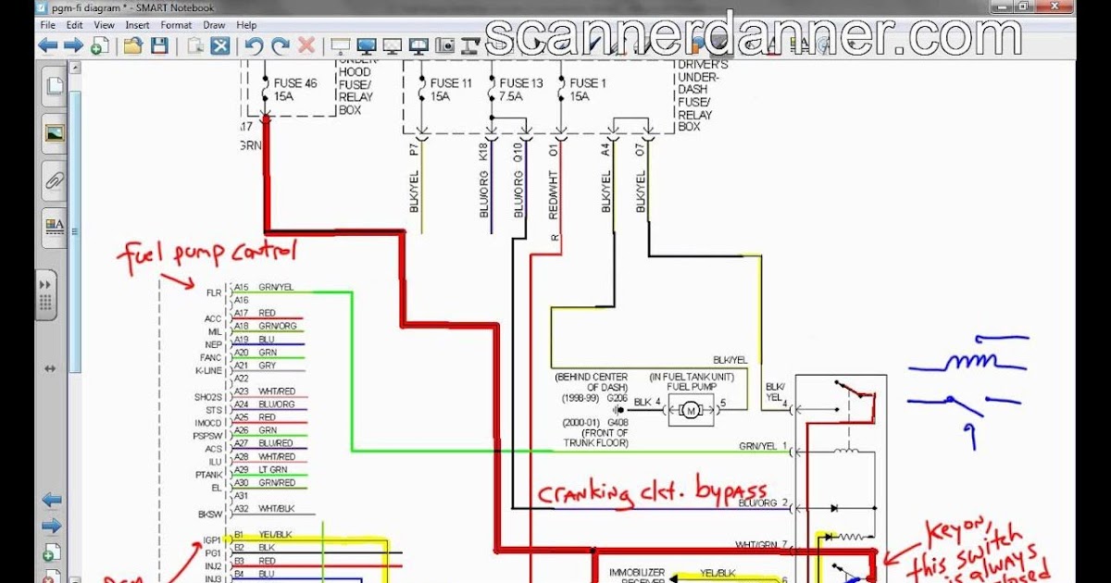Open a file with the folder icon
This screenshot has height=583, width=1111.
coord(133,45)
